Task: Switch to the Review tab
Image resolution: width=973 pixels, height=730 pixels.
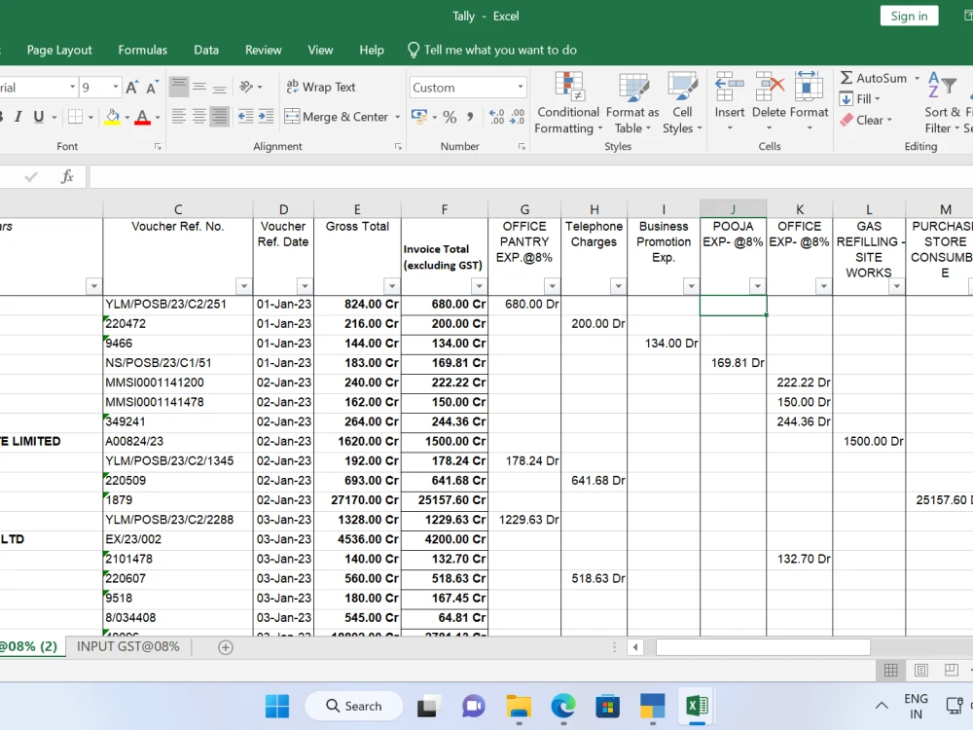Action: click(263, 51)
